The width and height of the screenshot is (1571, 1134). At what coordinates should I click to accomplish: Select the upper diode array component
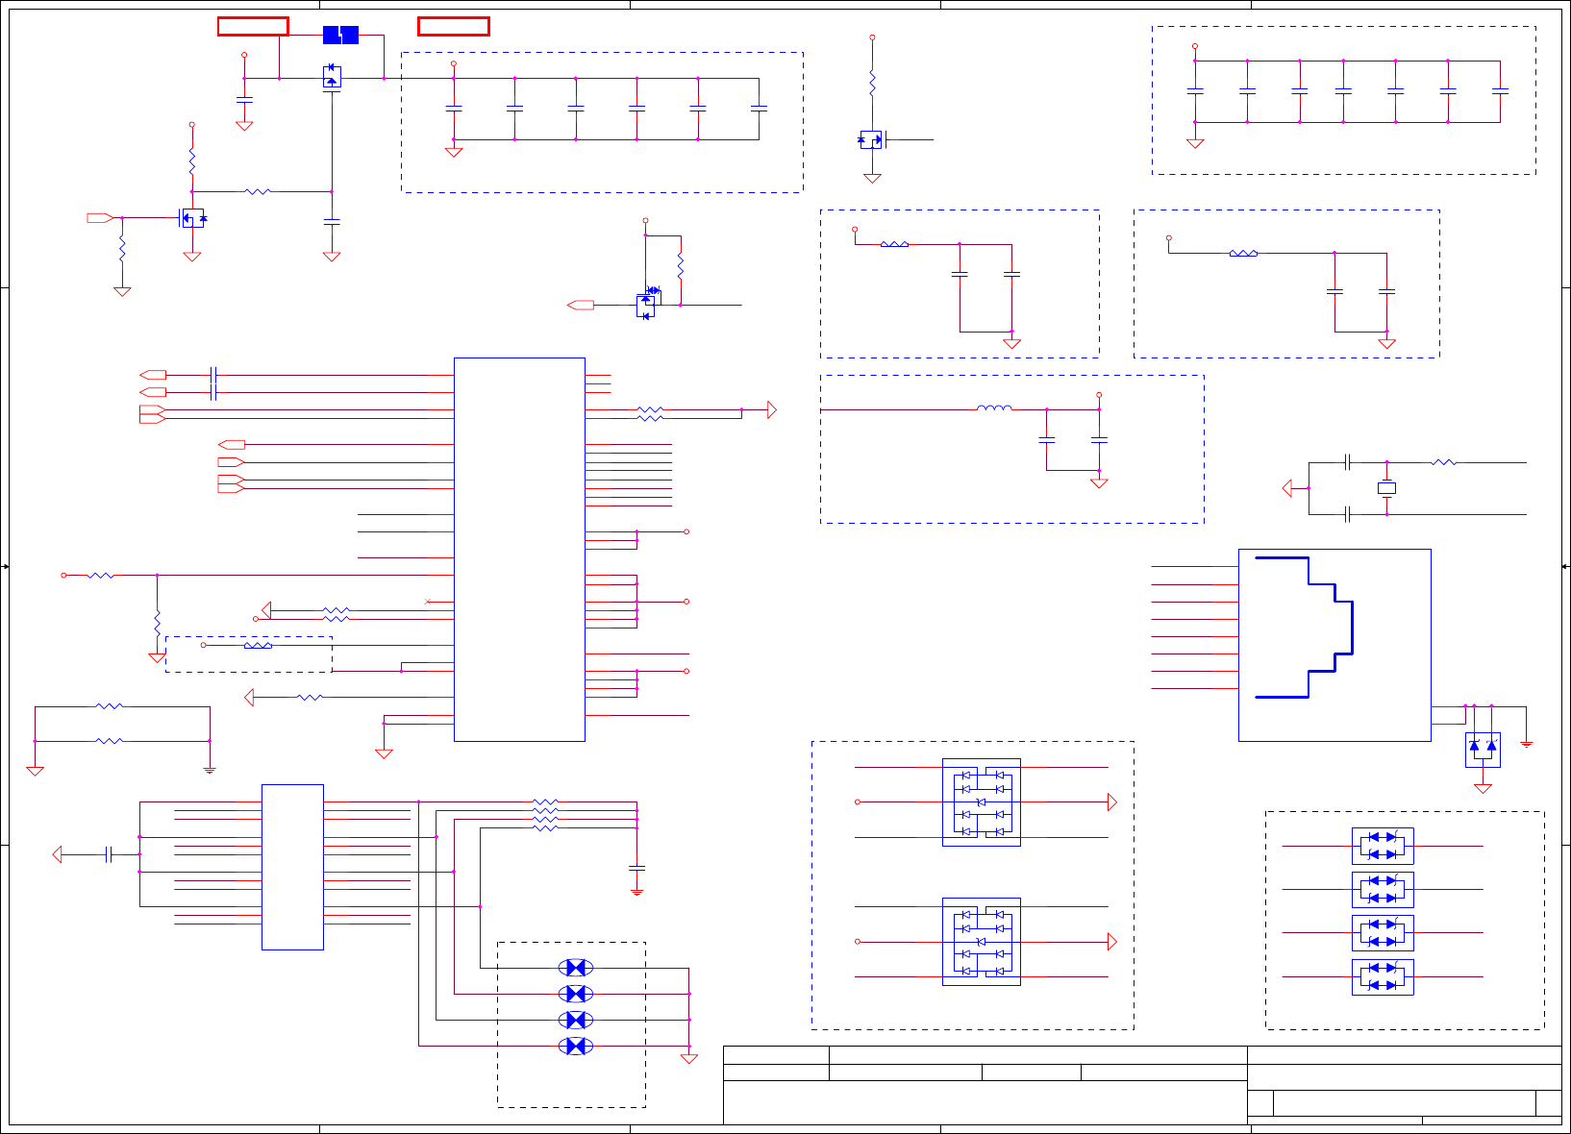[982, 802]
